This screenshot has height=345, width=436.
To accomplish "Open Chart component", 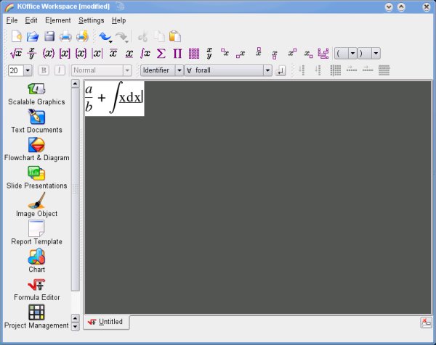I will pyautogui.click(x=36, y=261).
